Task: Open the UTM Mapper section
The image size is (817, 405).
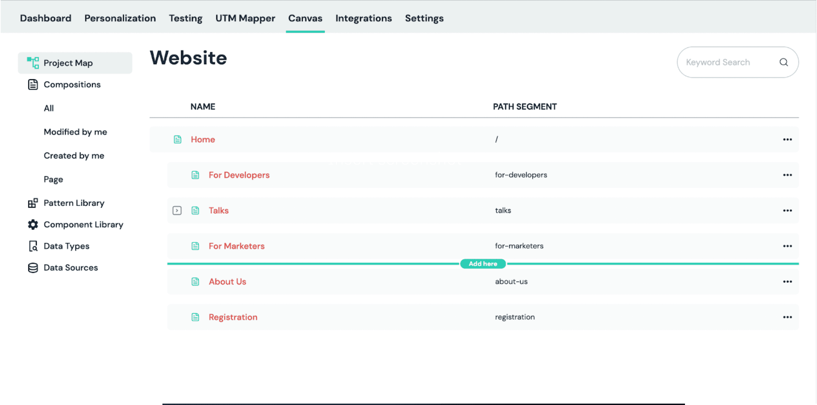Action: click(245, 18)
